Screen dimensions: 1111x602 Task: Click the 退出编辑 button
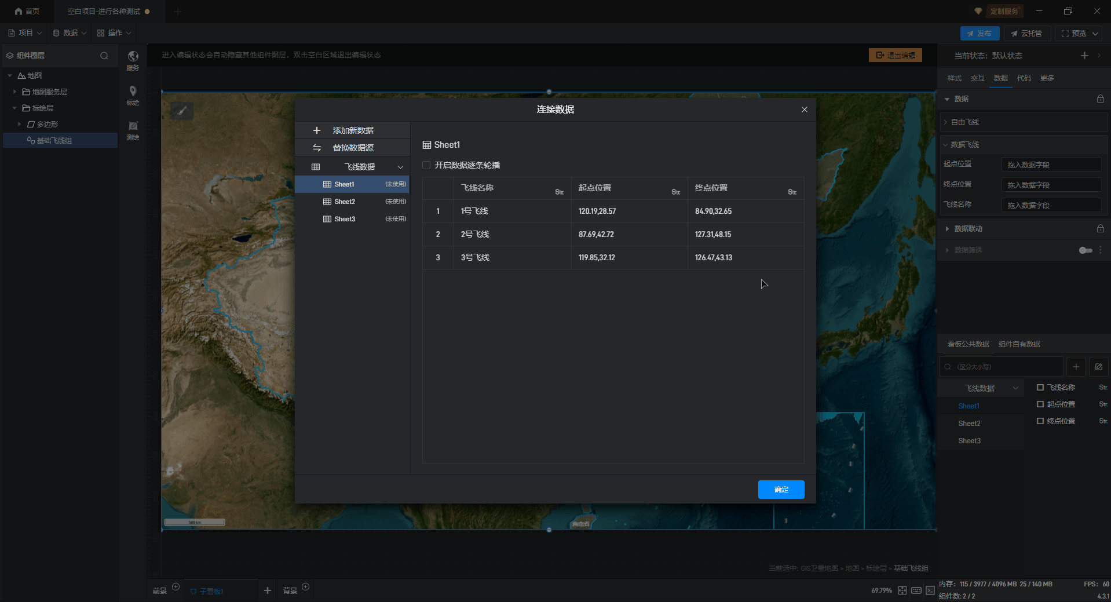point(895,55)
